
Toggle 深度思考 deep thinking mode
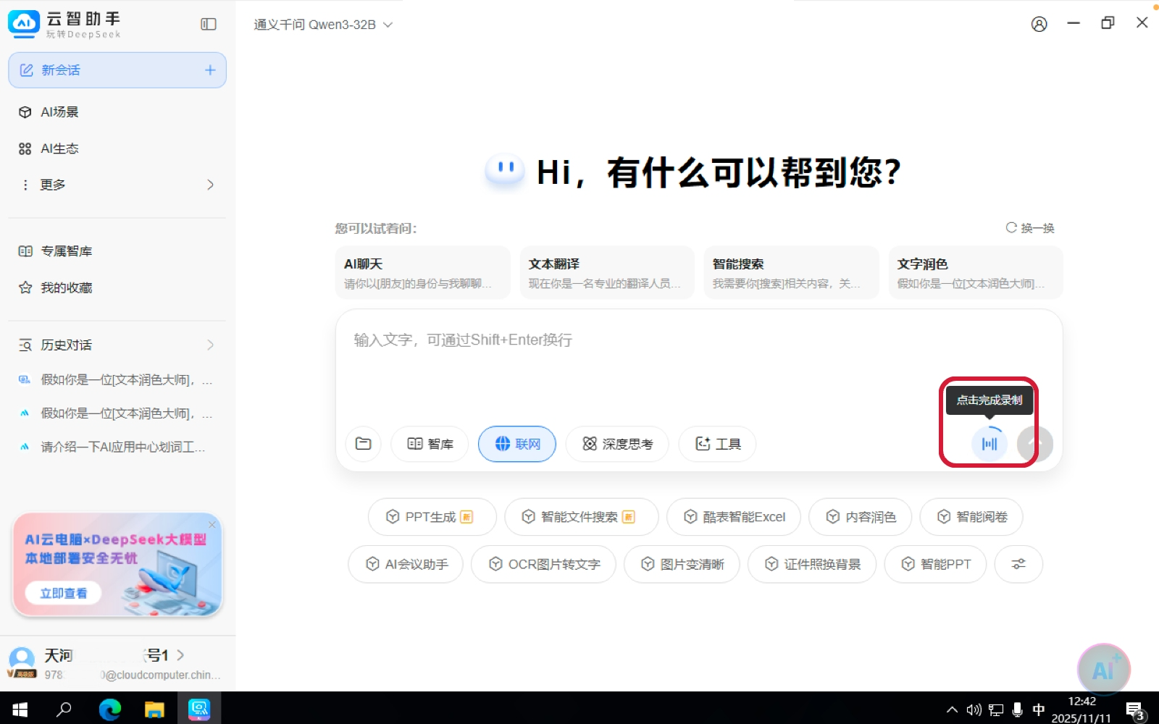617,444
